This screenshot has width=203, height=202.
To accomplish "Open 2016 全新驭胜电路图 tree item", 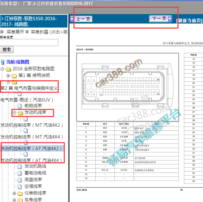I will pyautogui.click(x=34, y=69).
